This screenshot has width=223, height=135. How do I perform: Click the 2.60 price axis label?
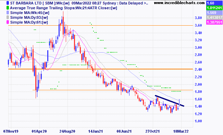pyautogui.click(x=198, y=62)
